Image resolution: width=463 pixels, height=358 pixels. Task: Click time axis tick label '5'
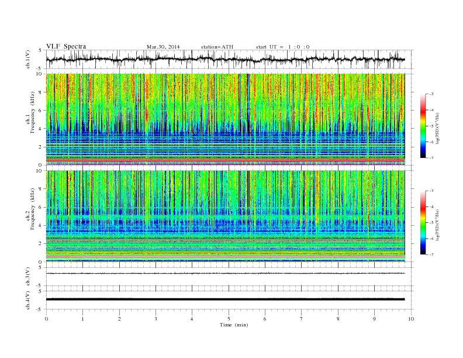tap(229, 319)
